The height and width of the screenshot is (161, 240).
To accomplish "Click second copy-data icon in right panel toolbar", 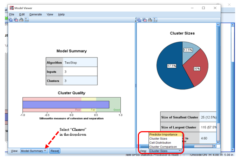I will pyautogui.click(x=145, y=20).
